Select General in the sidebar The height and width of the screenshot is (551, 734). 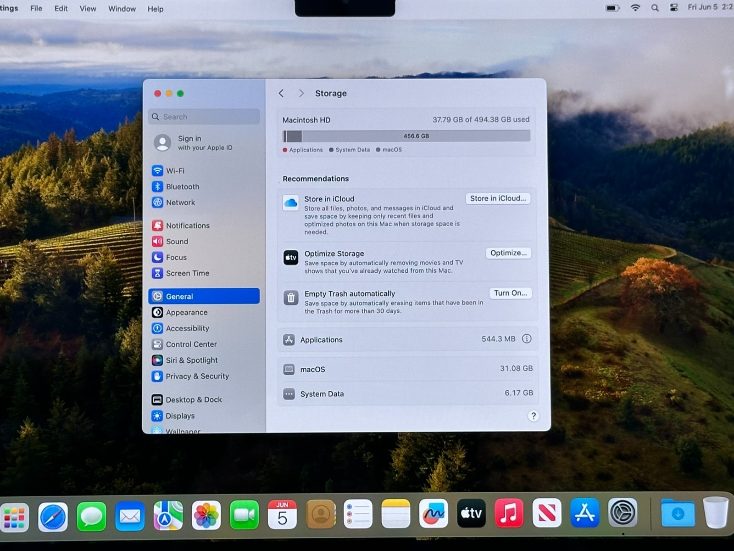pos(204,296)
